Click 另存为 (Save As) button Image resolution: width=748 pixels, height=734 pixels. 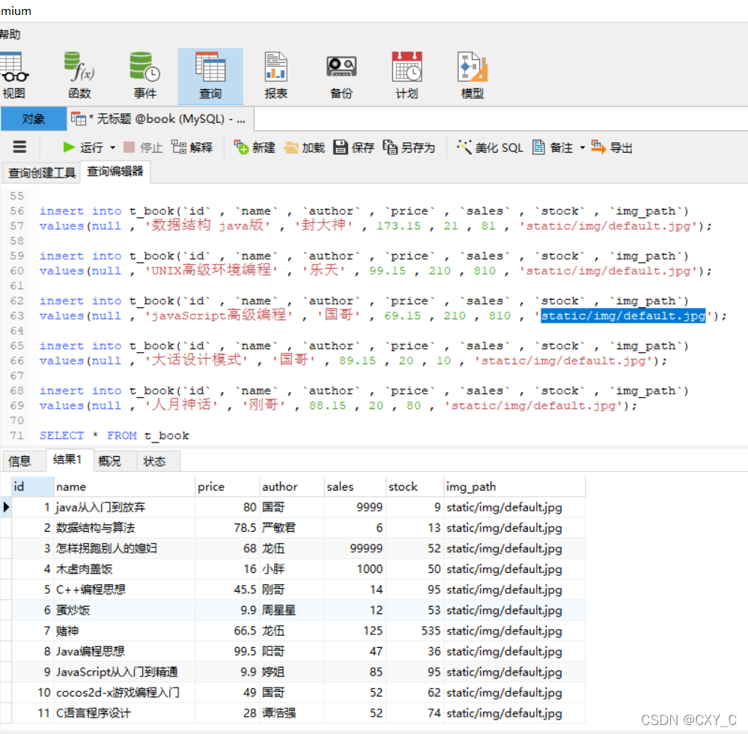[409, 148]
